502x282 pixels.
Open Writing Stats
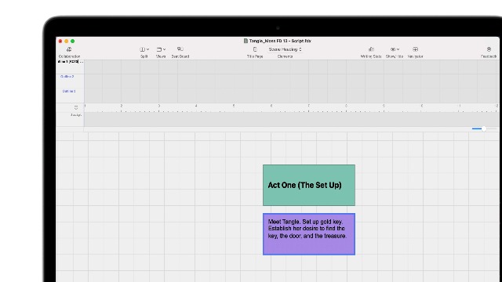[x=371, y=52]
